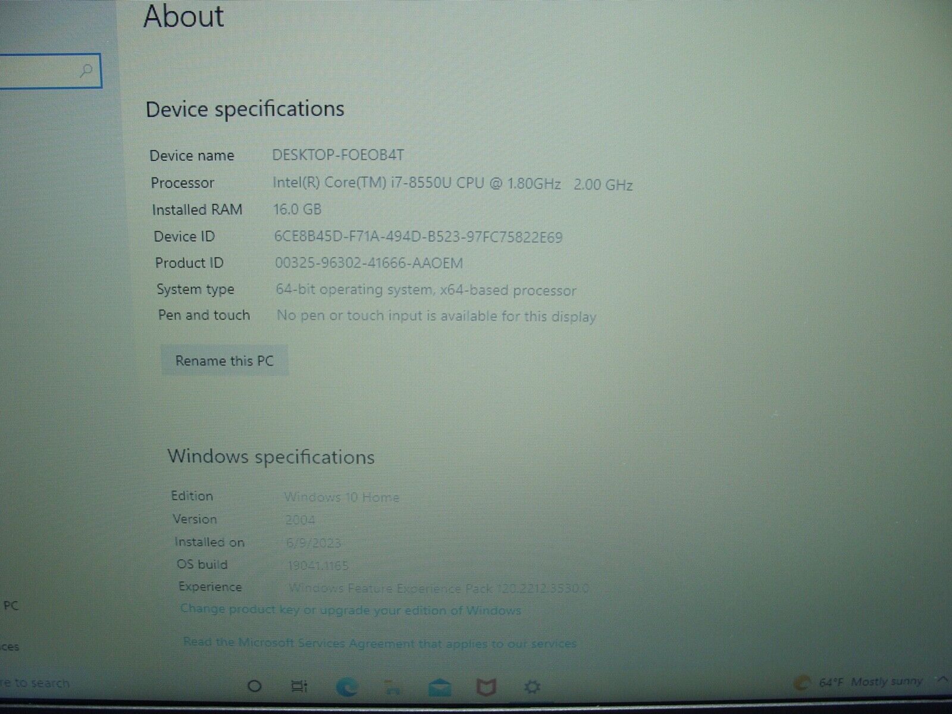This screenshot has width=952, height=714.
Task: Click the OS build value 19041.1165
Action: (x=318, y=565)
